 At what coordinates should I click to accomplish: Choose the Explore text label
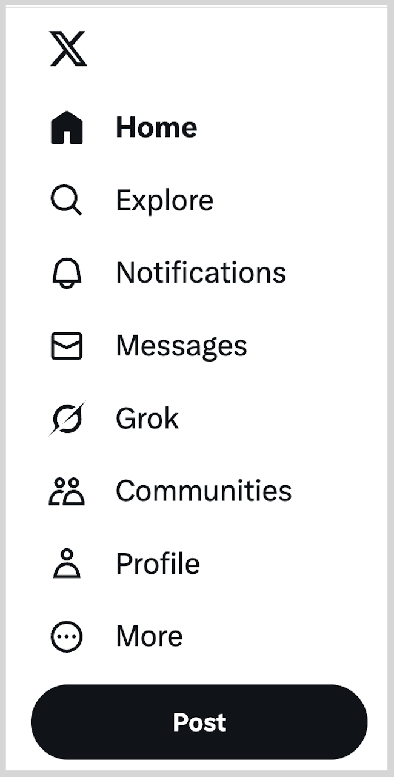click(x=164, y=201)
